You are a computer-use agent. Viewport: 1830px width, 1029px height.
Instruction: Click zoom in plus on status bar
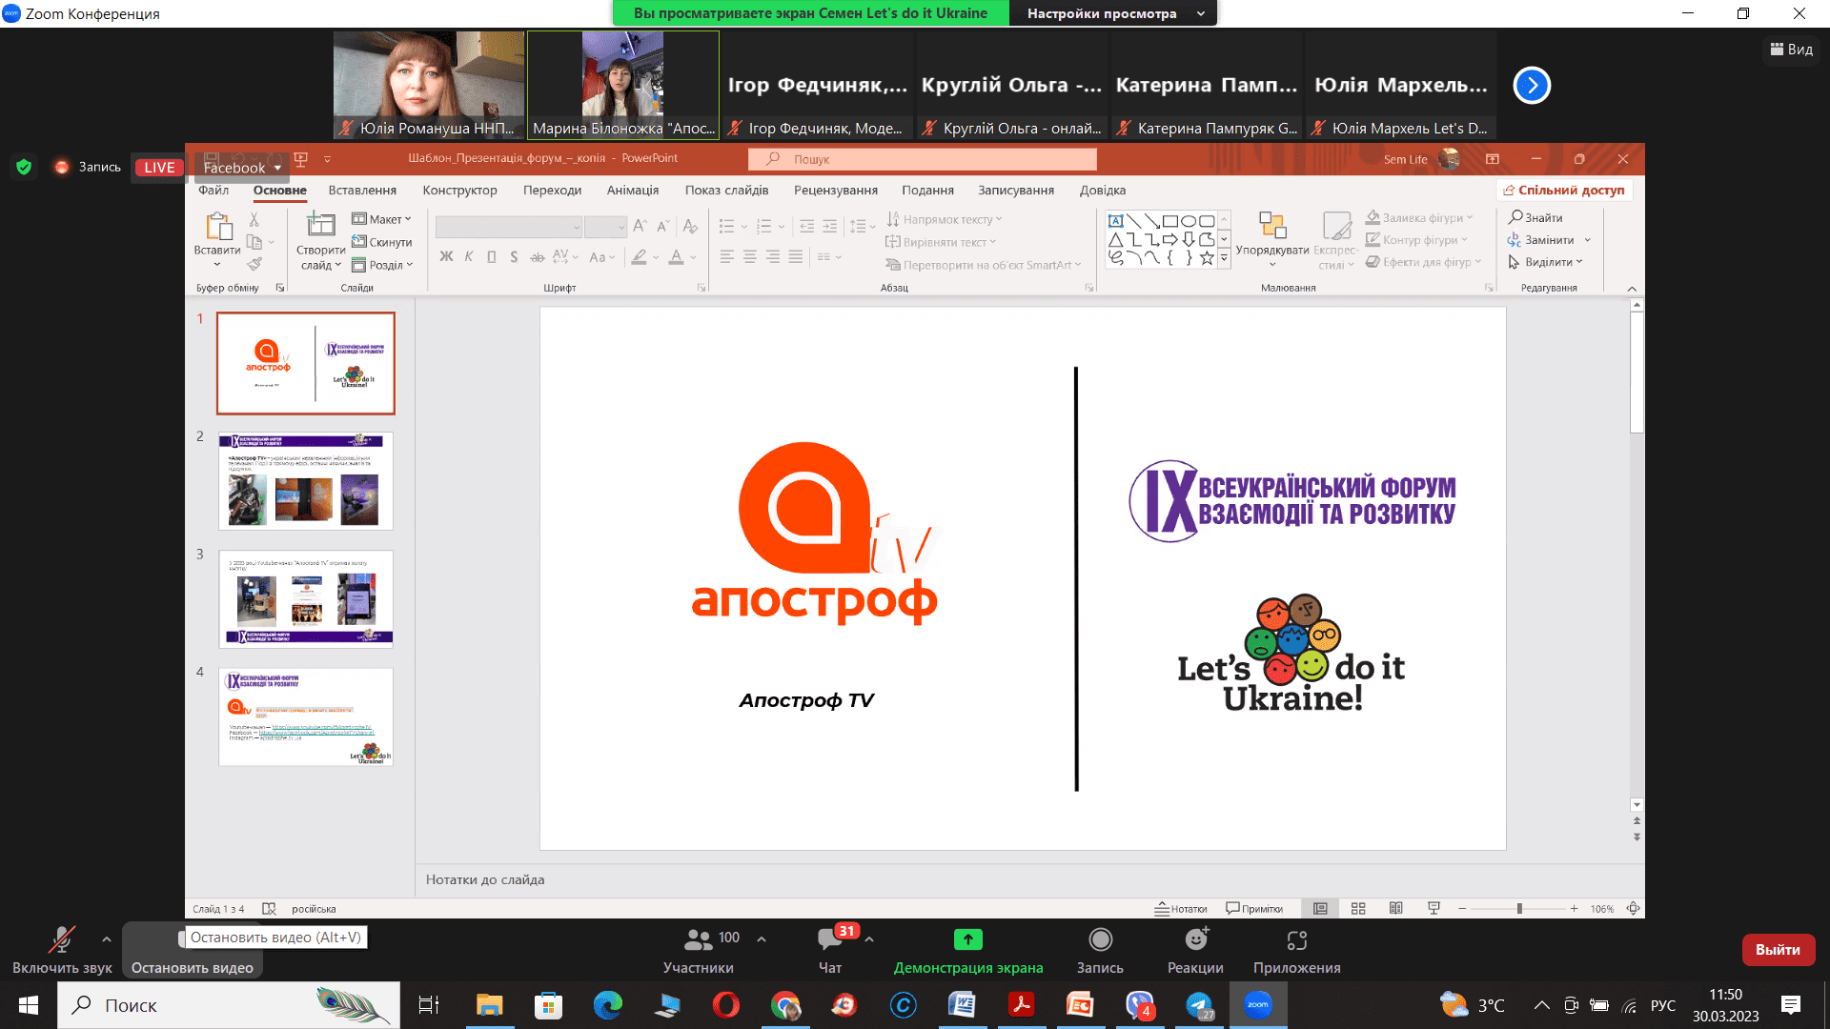click(x=1575, y=908)
